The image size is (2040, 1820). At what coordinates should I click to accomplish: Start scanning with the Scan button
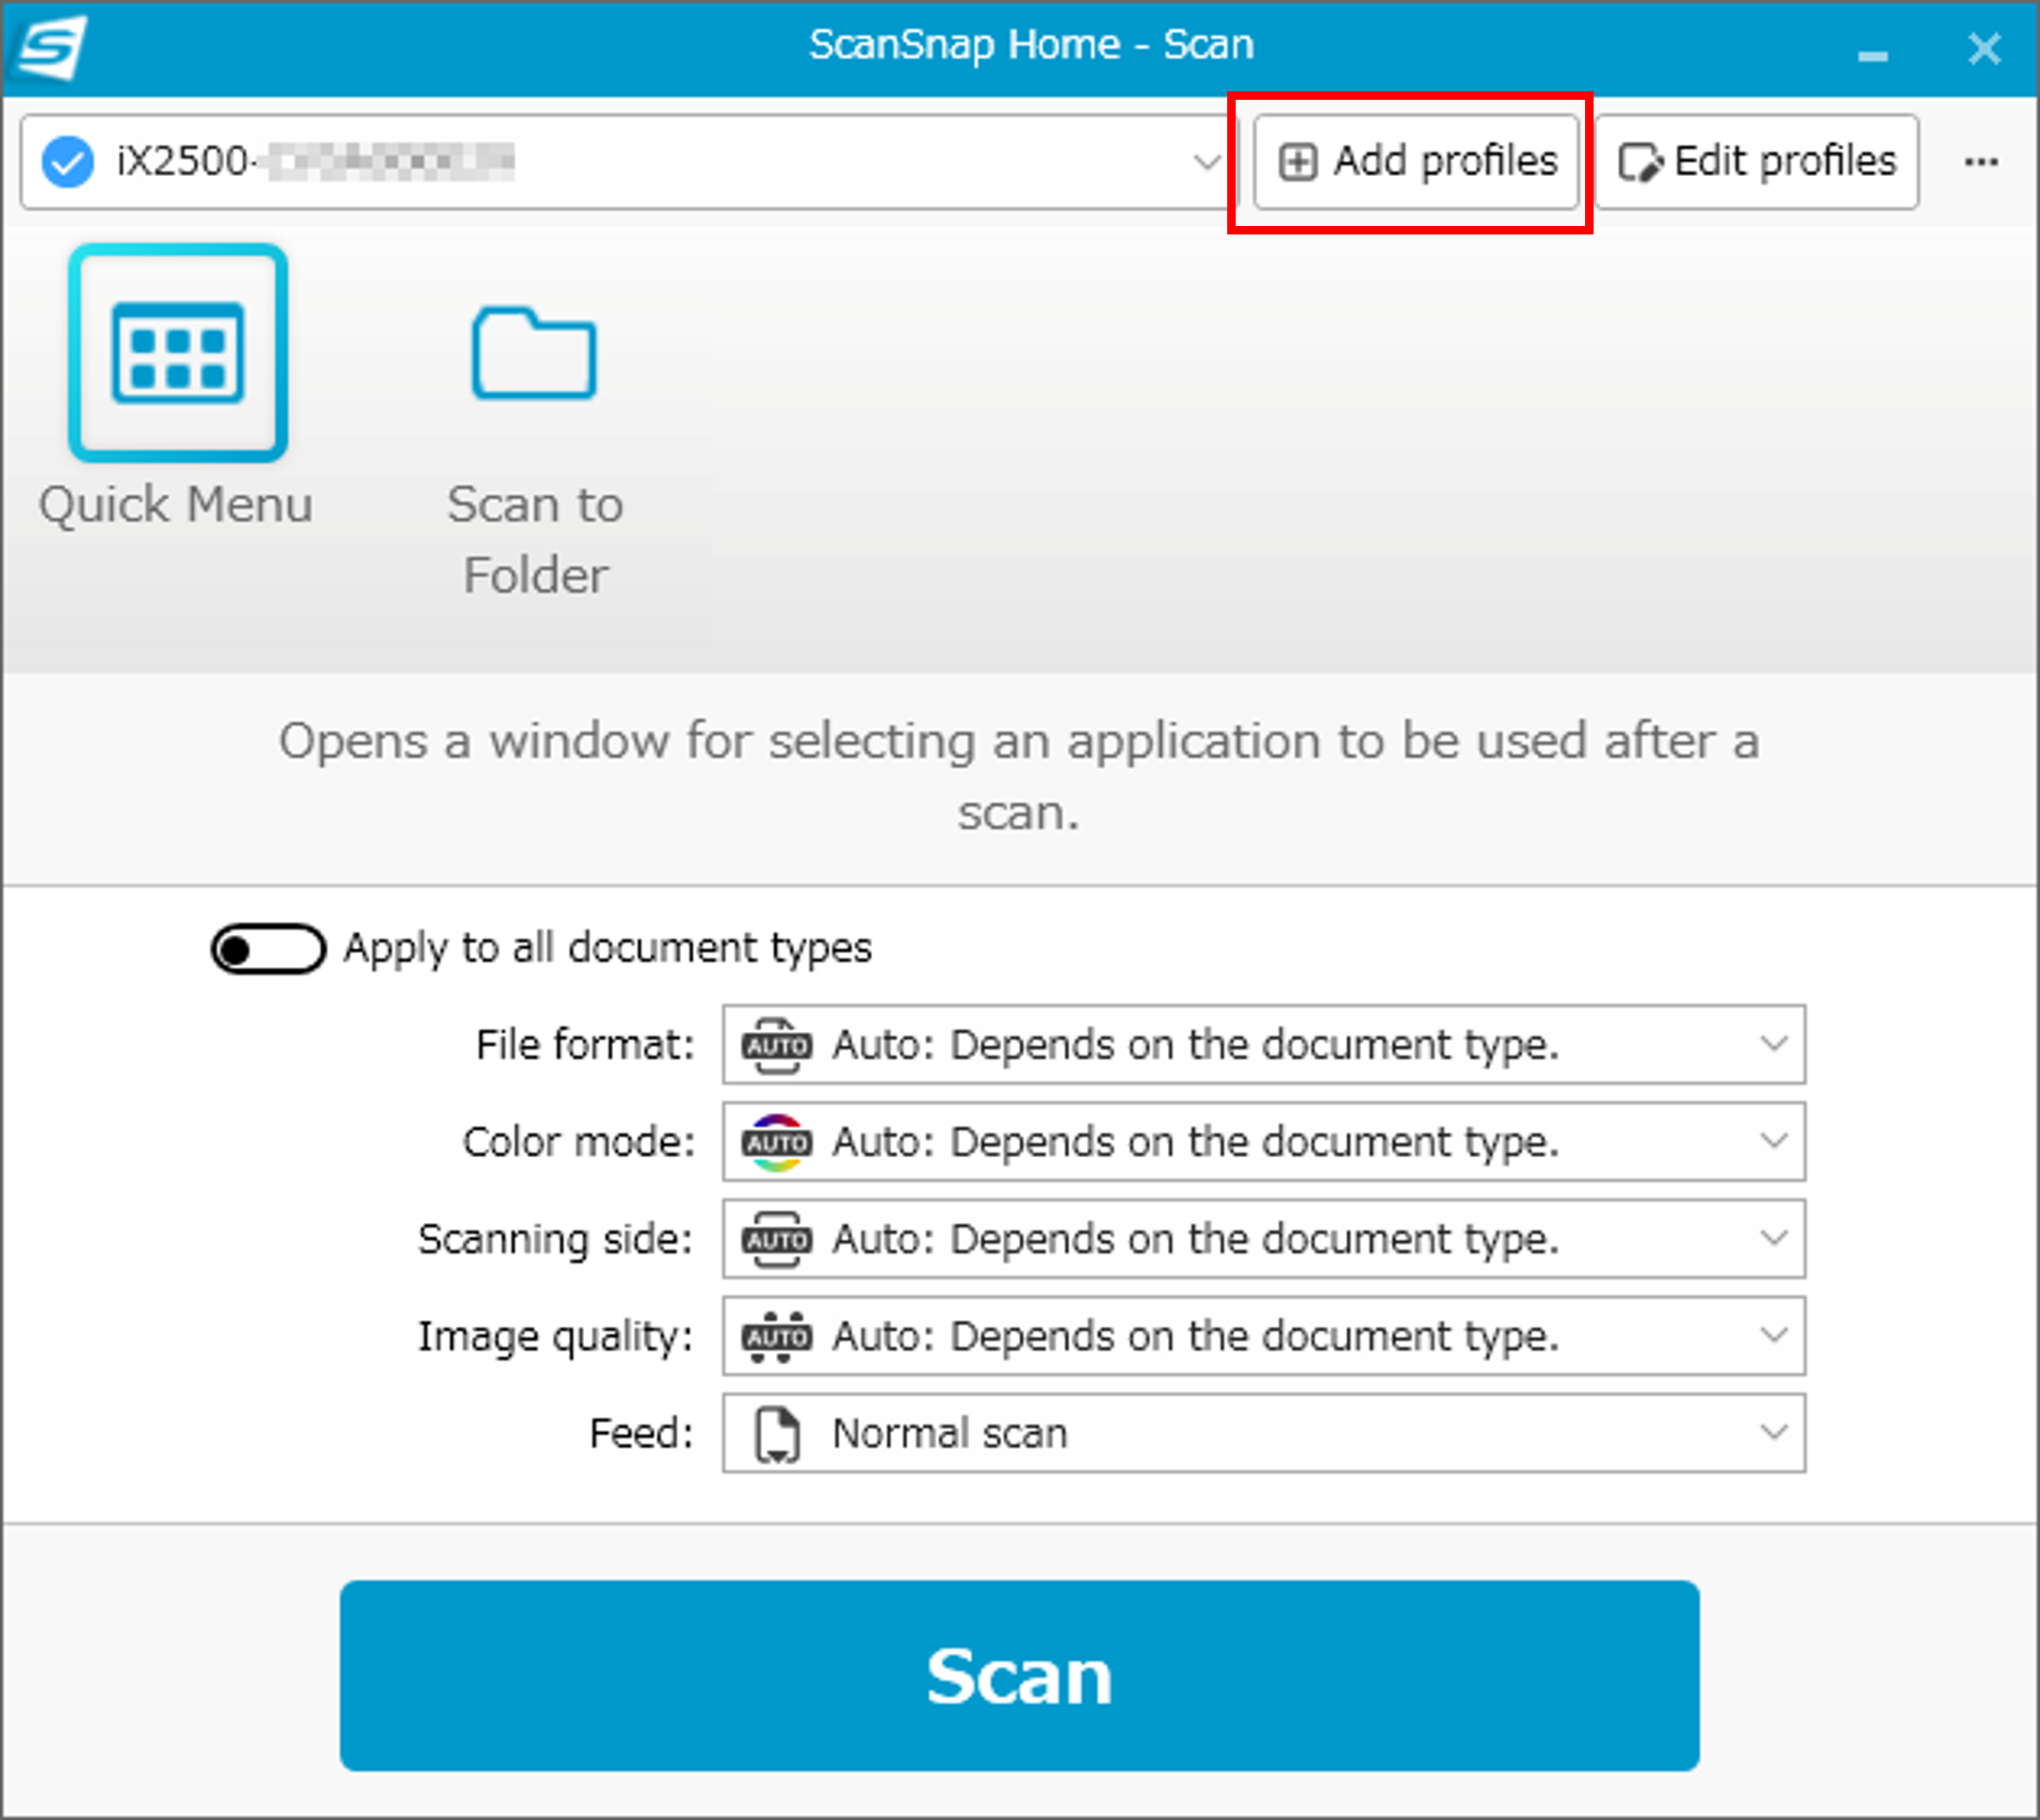click(1019, 1675)
